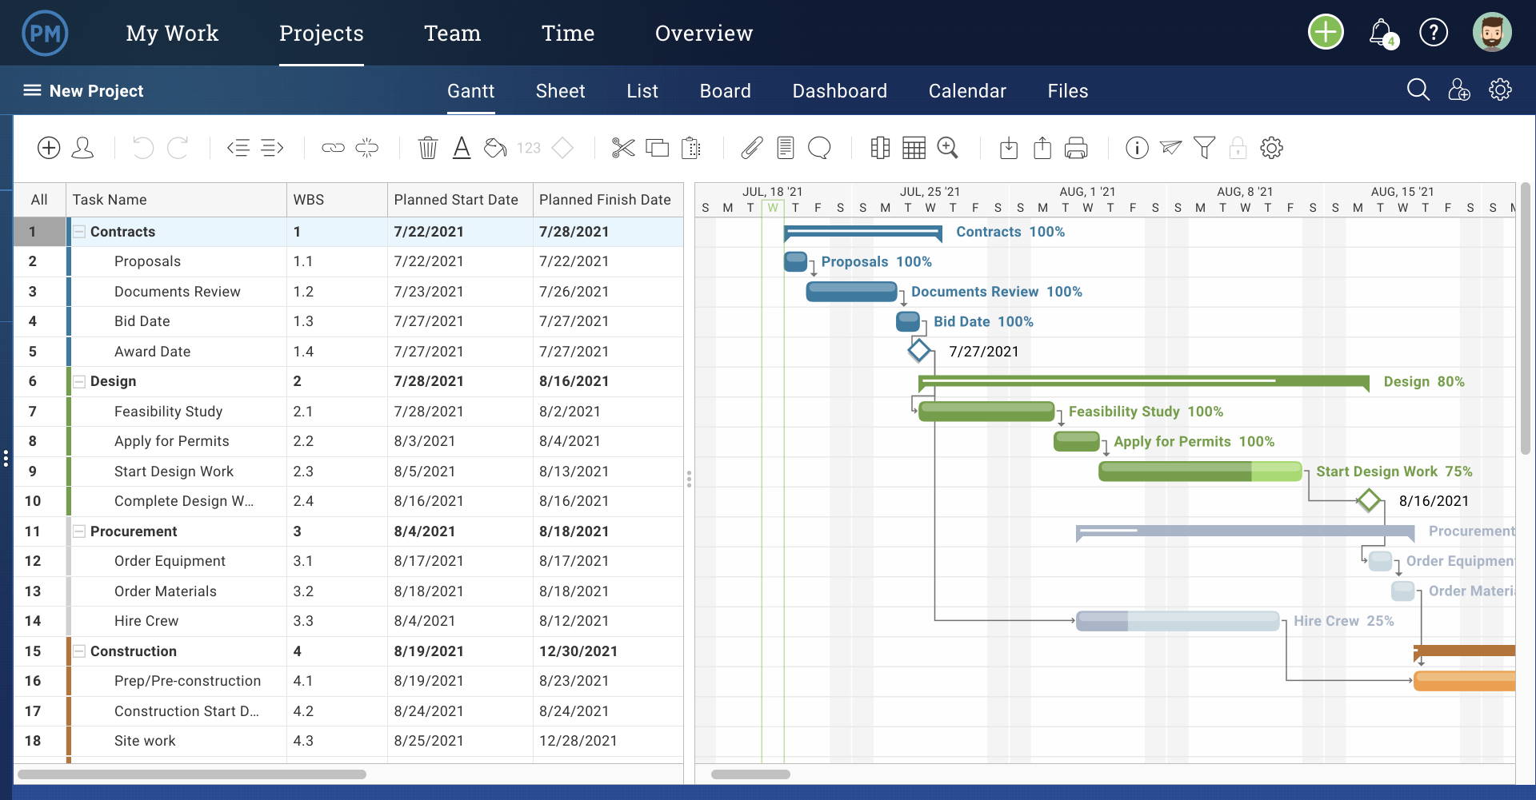Click the green add new button in header
The image size is (1536, 800).
(x=1326, y=33)
